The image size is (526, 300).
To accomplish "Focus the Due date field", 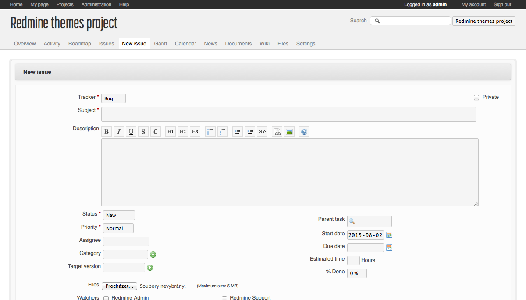I will 366,248.
